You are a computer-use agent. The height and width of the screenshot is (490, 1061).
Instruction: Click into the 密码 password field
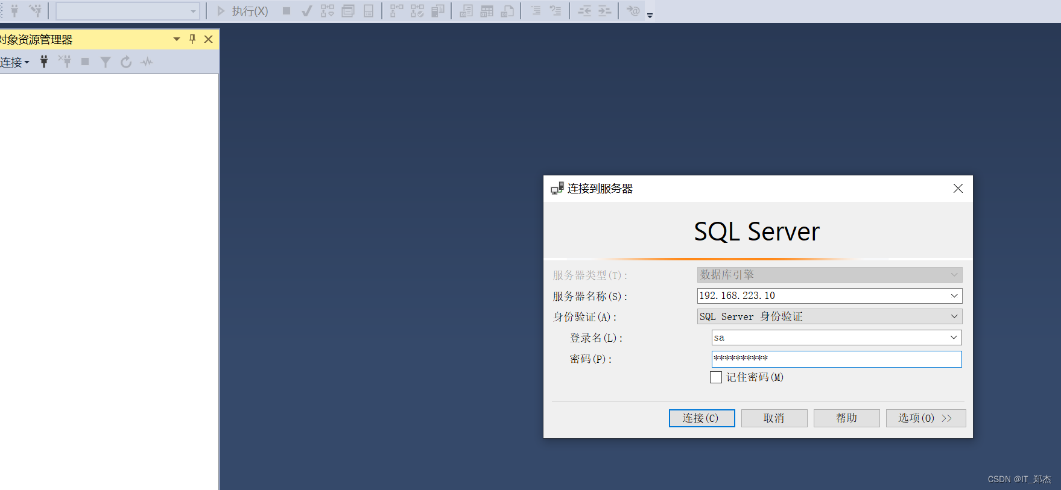[837, 359]
